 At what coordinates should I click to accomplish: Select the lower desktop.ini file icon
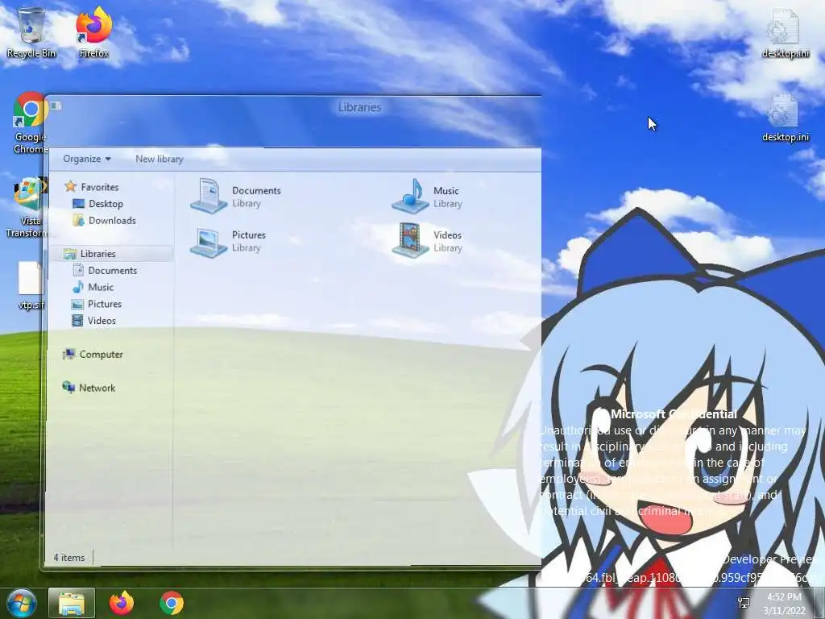(x=785, y=117)
